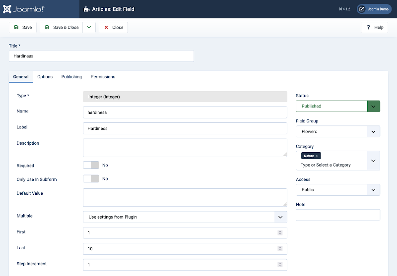Click Save & Close button
397x276 pixels.
tap(61, 27)
